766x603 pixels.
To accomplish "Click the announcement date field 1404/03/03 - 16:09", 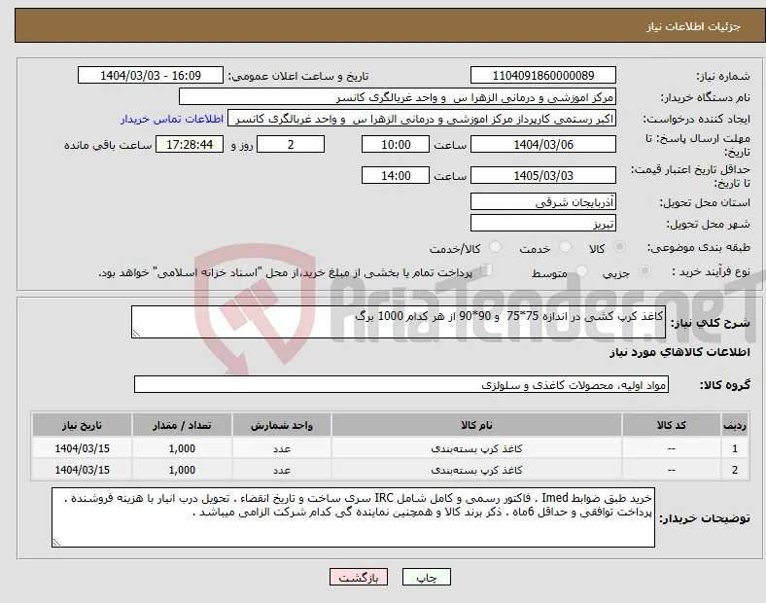I will [x=151, y=75].
